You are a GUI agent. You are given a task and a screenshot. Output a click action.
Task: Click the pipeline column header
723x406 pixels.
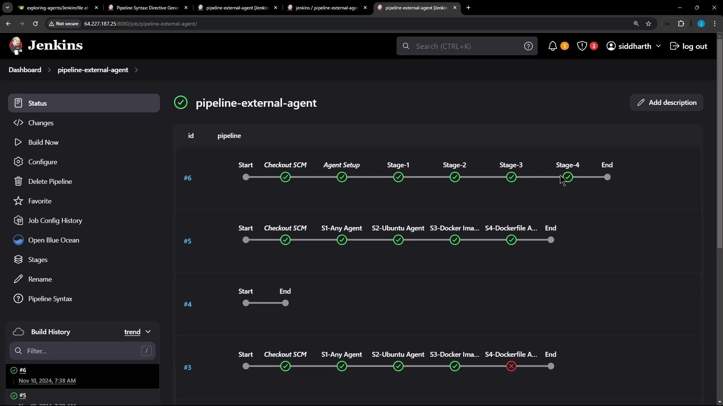(x=229, y=136)
